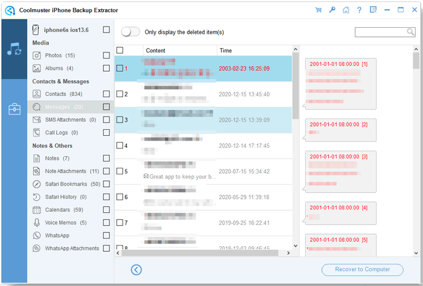Screen dimensions: 423x286
Task: Tick the checkbox for message row 1
Action: pyautogui.click(x=120, y=68)
